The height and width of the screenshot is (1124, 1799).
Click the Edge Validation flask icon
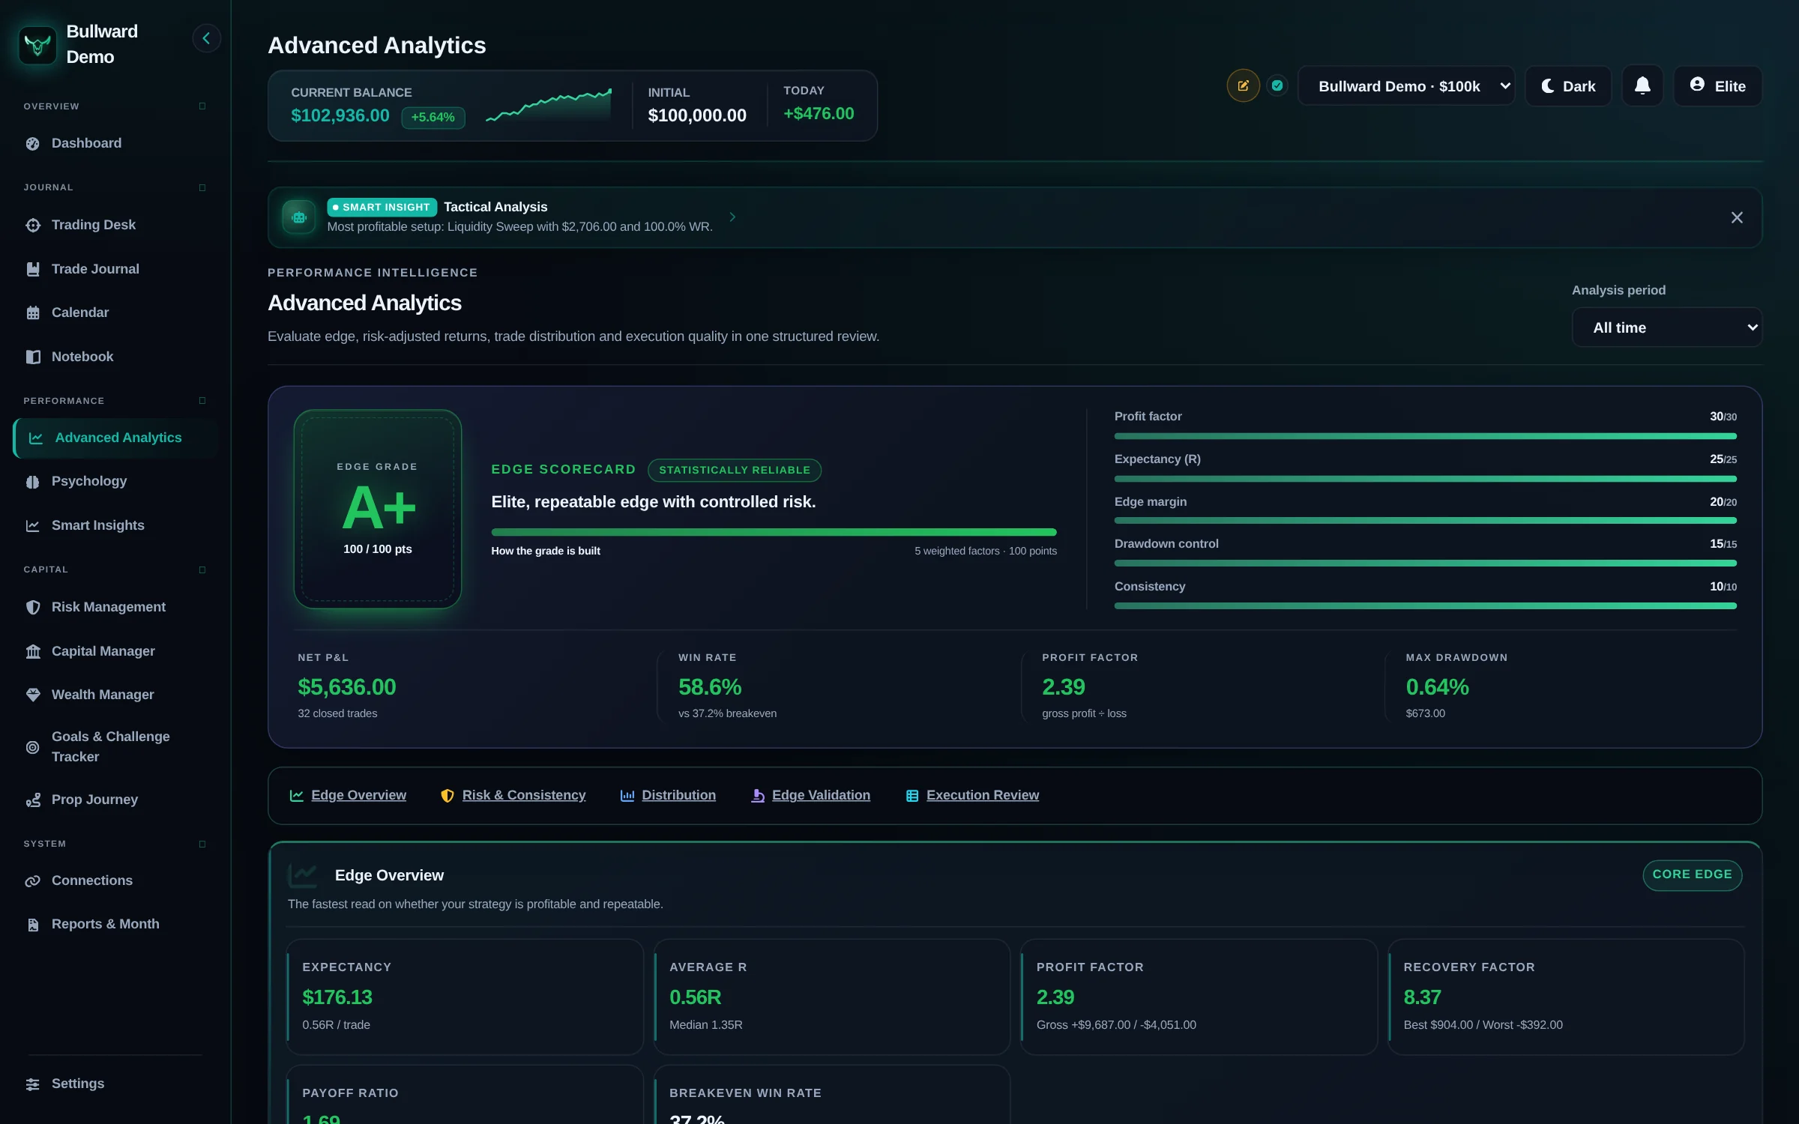[758, 796]
